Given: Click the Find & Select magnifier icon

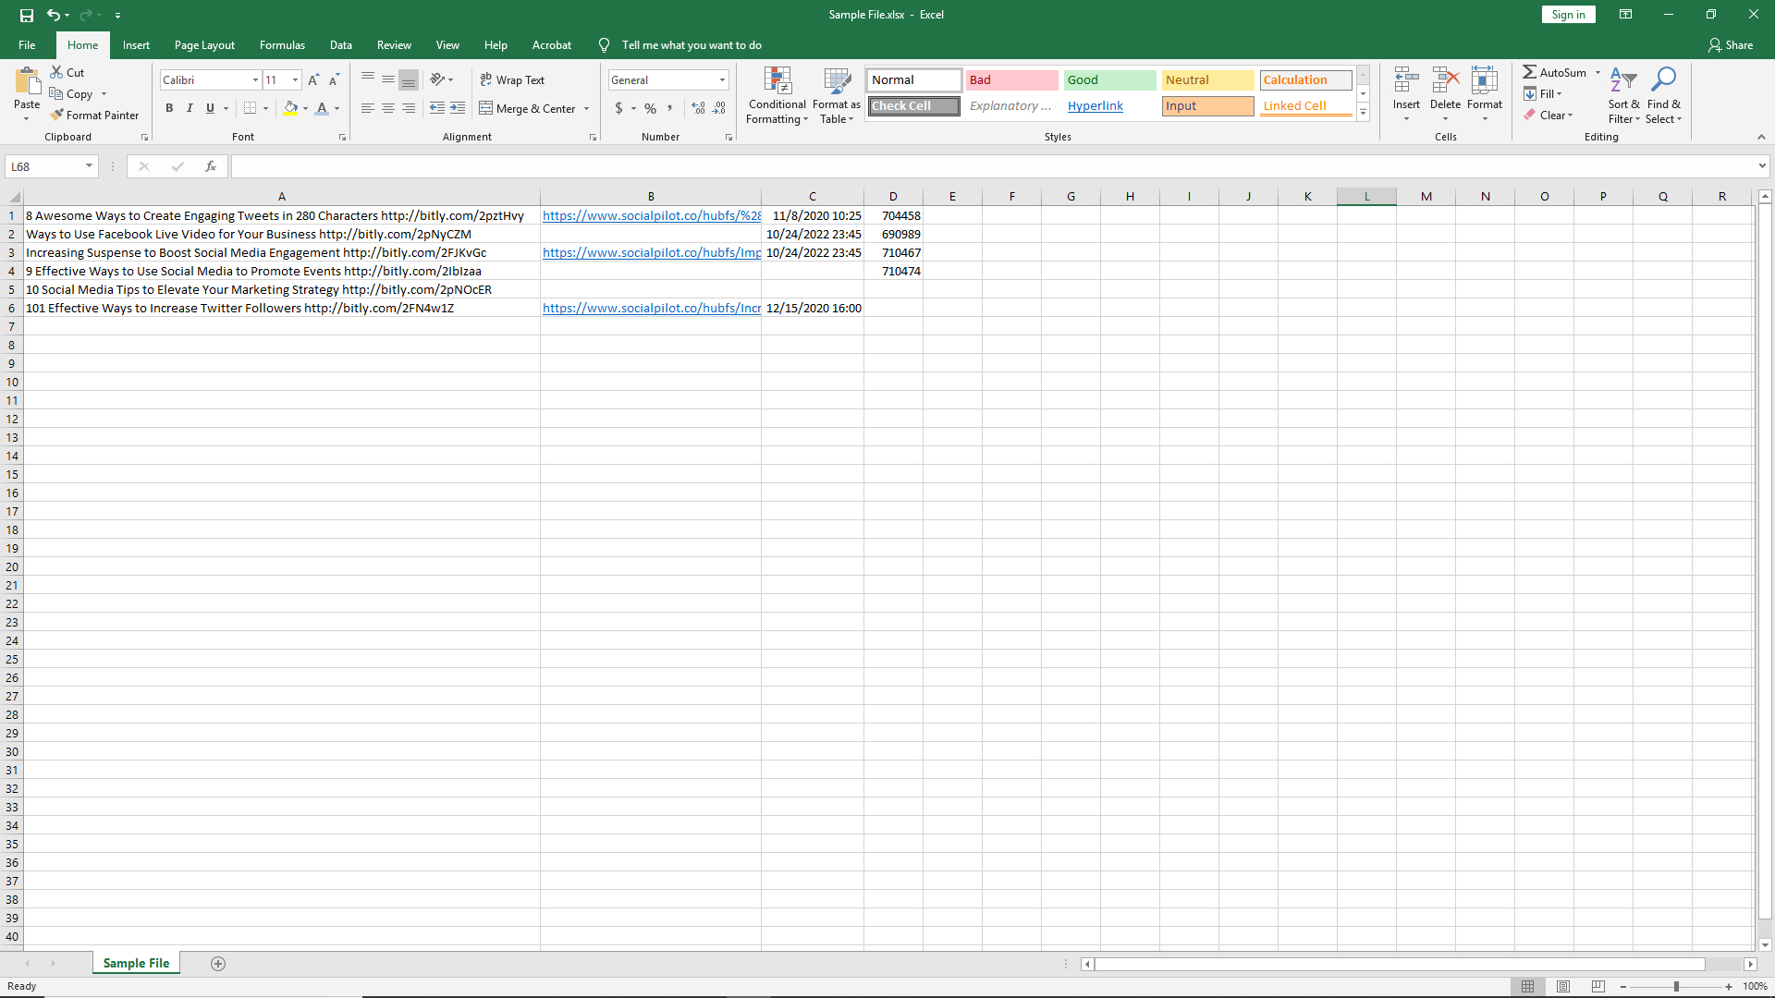Looking at the screenshot, I should pos(1663,81).
